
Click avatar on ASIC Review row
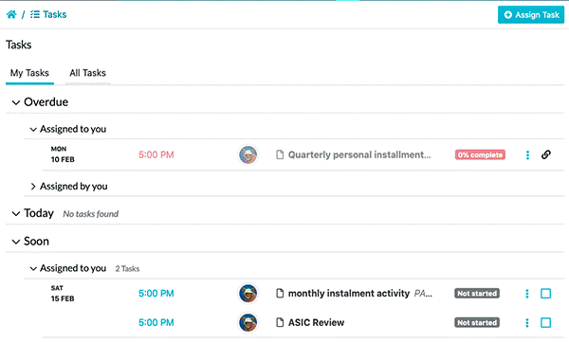[248, 323]
